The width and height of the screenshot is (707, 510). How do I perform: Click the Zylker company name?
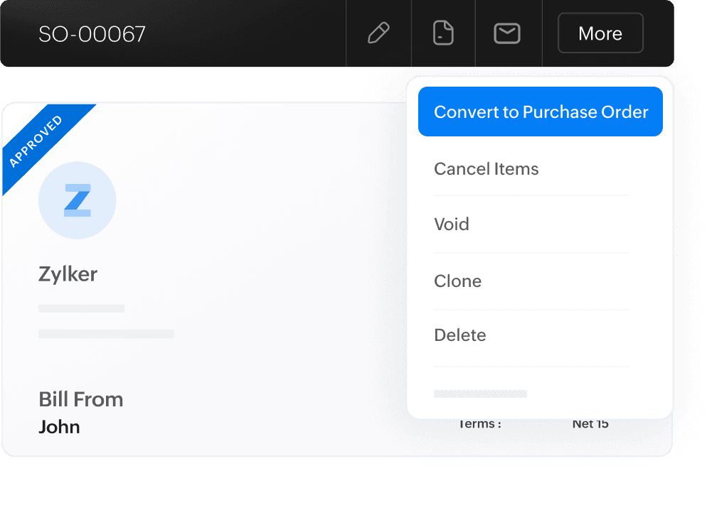68,274
